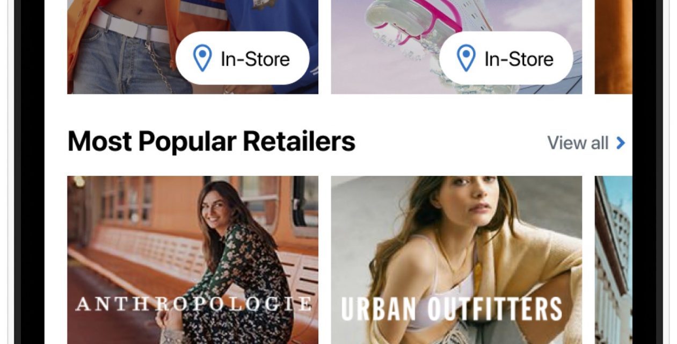The image size is (677, 344).
Task: Open the View all retailers link
Action: coord(586,143)
